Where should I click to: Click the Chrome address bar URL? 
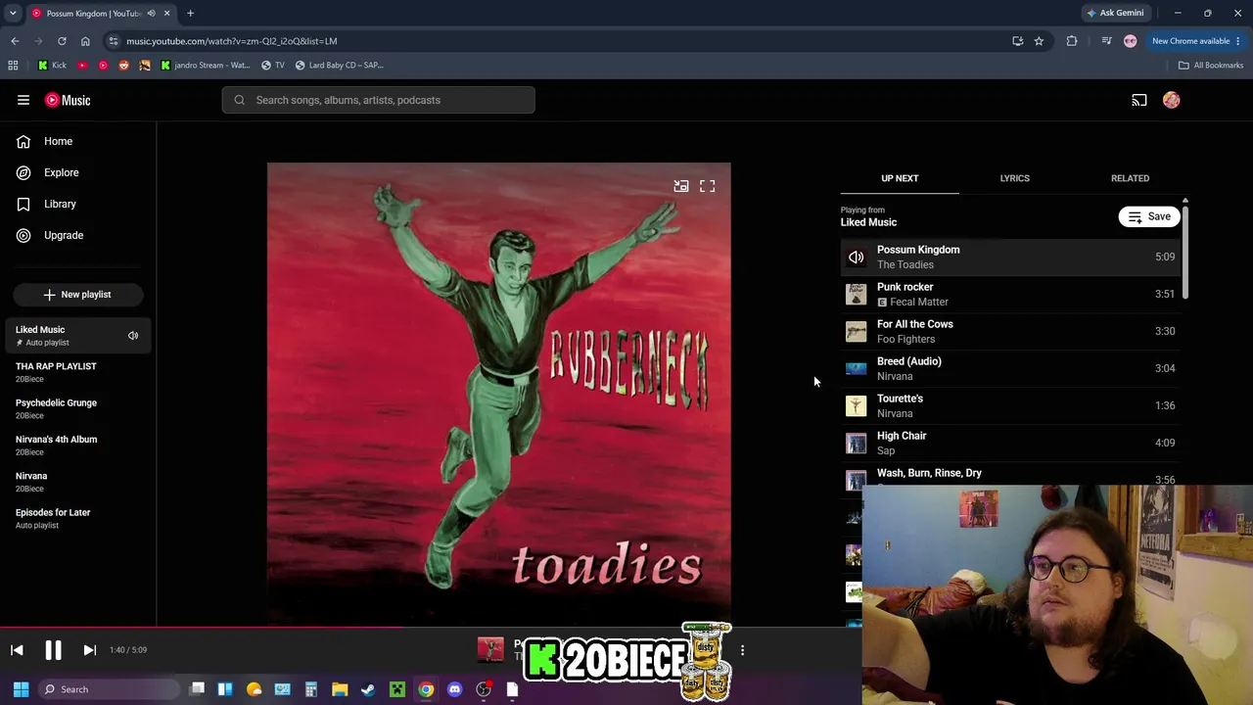pos(232,41)
